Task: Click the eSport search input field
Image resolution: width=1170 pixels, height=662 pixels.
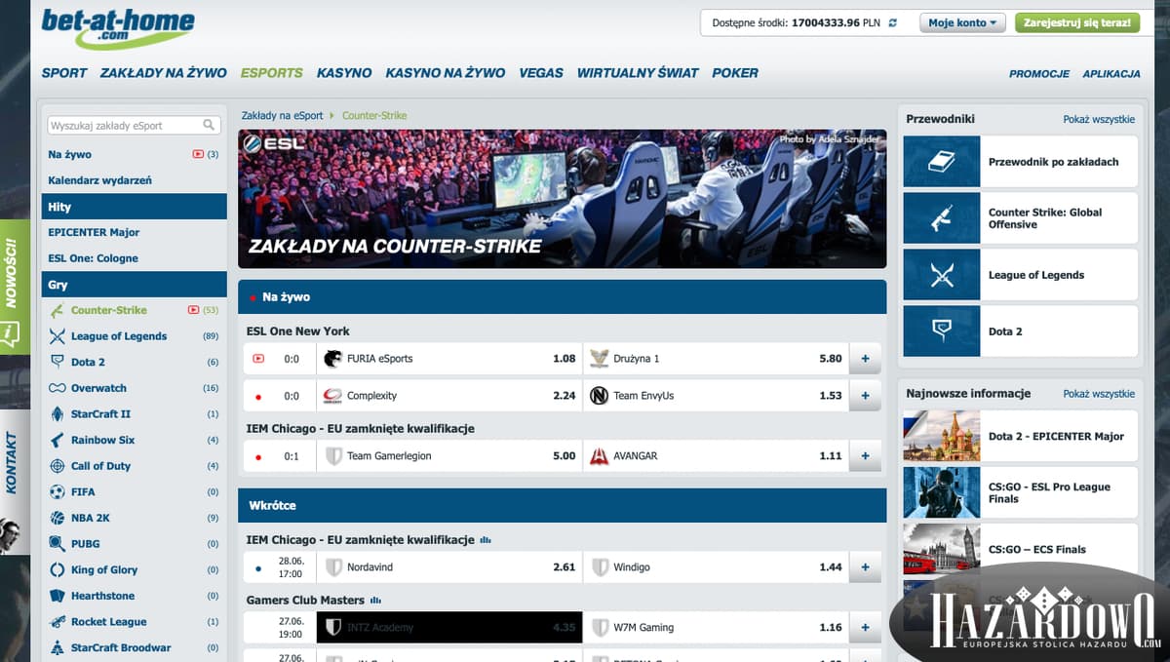Action: 134,125
